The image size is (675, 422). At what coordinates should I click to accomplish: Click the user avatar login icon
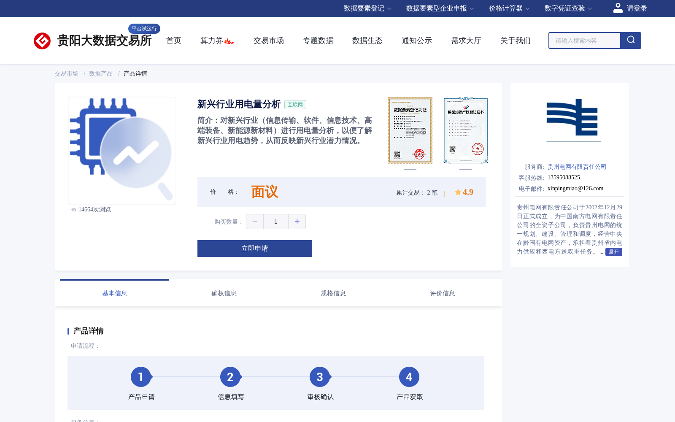click(x=618, y=8)
